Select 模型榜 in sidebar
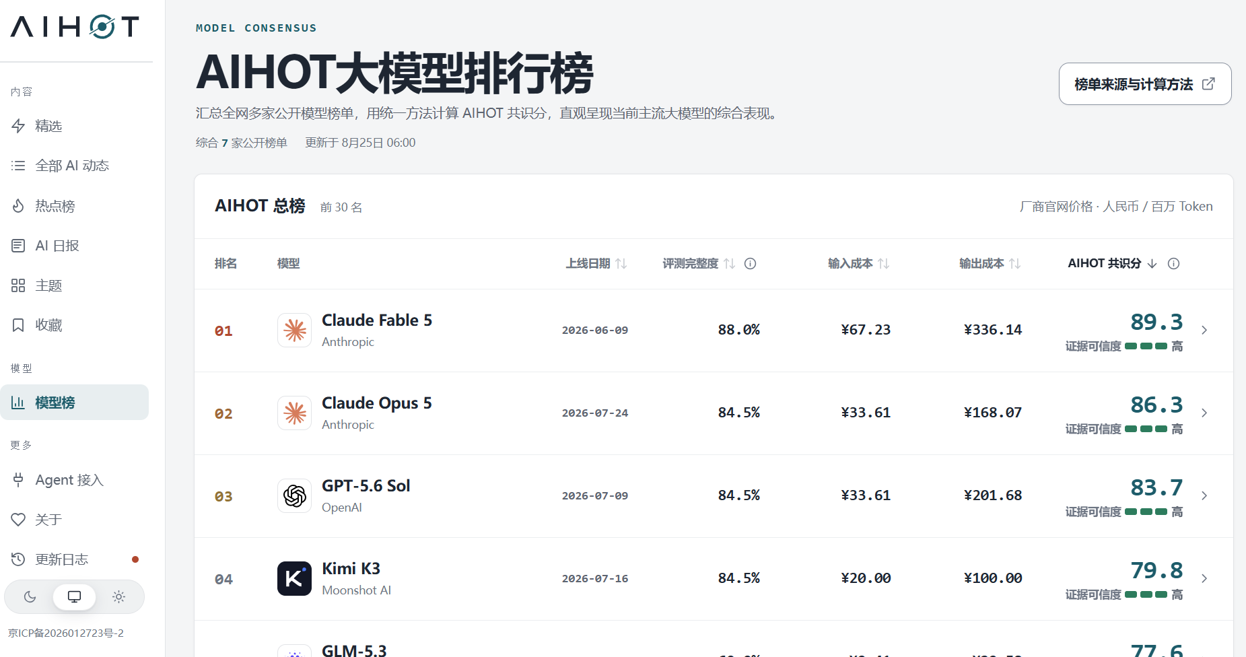The height and width of the screenshot is (657, 1246). 75,403
